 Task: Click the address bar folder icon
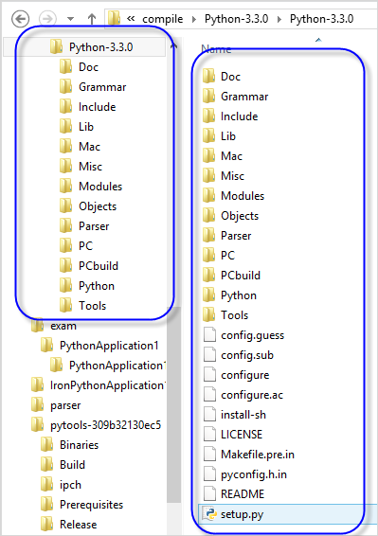point(115,18)
